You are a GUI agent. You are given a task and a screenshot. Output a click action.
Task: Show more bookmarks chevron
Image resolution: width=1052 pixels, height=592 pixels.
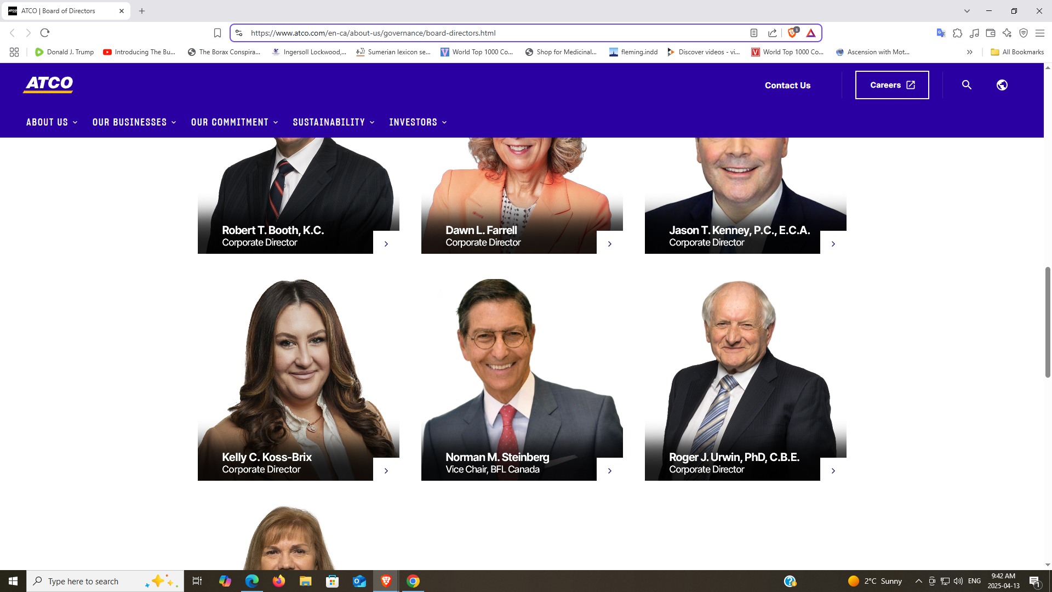click(970, 52)
